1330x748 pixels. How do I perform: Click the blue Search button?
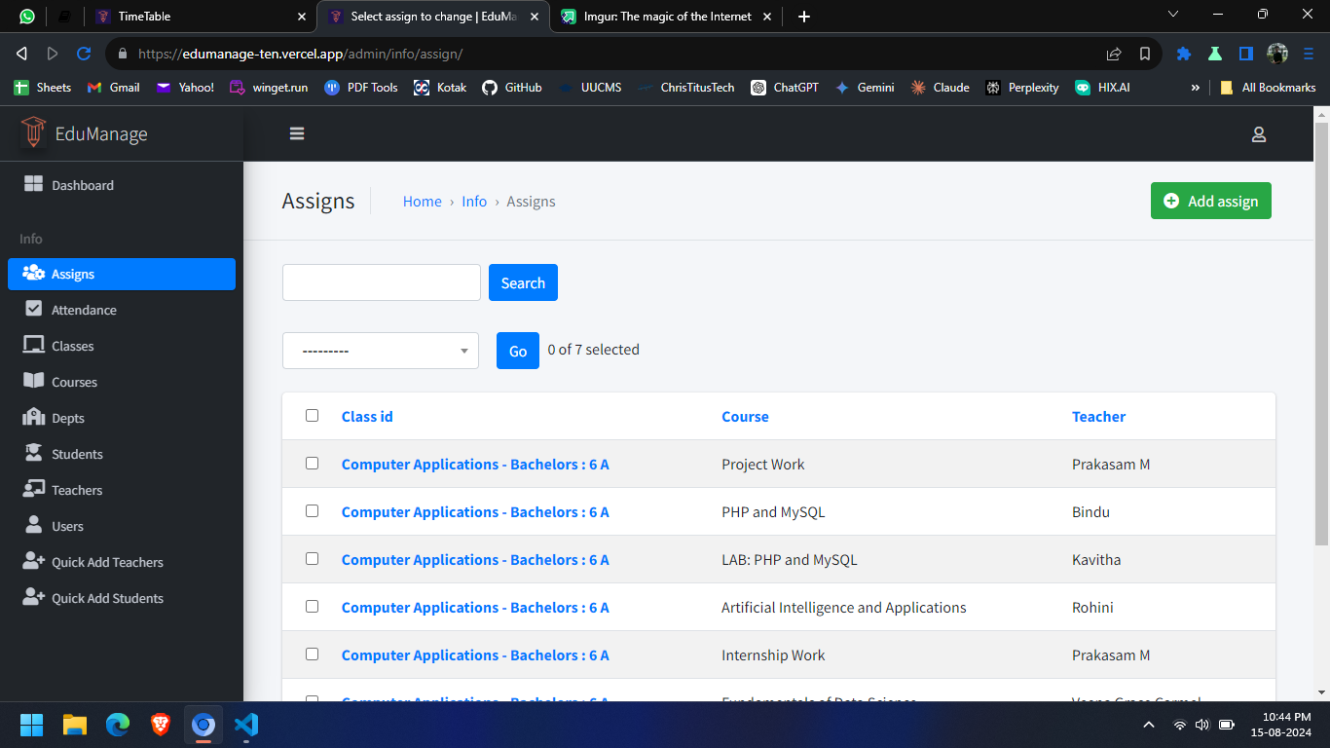[523, 282]
